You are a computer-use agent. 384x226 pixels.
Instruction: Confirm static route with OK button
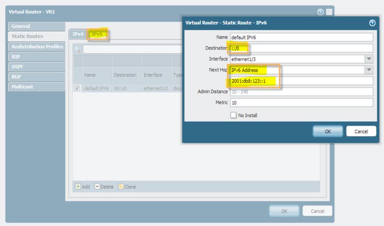pyautogui.click(x=328, y=131)
